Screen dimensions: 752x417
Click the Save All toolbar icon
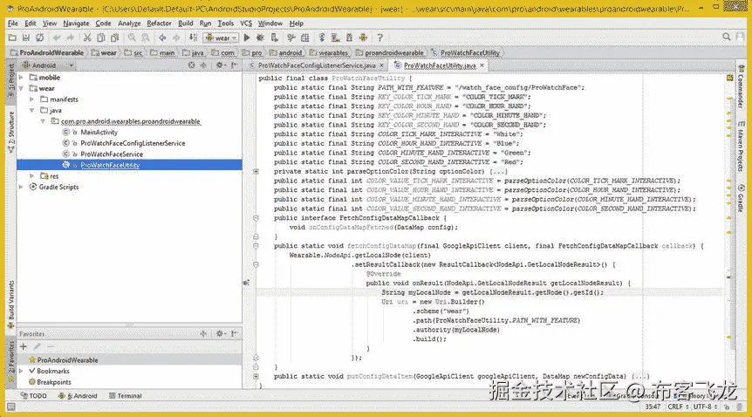tap(26, 38)
